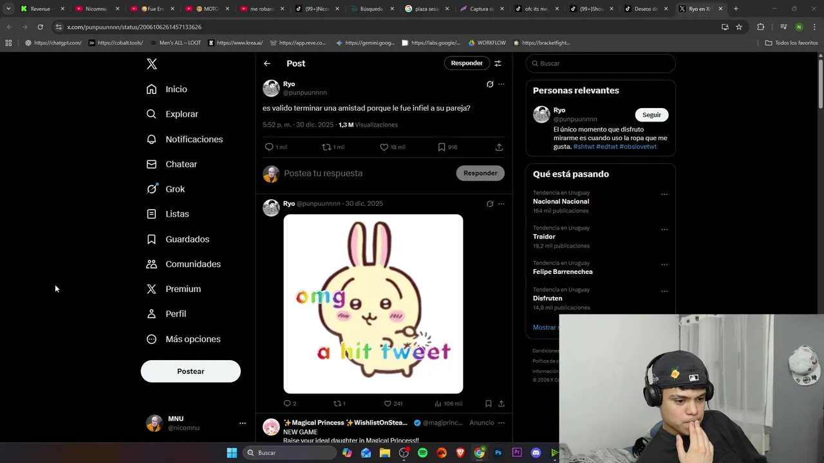Viewport: 824px width, 463px height.
Task: View analytics showing 106 mil
Action: (x=448, y=404)
